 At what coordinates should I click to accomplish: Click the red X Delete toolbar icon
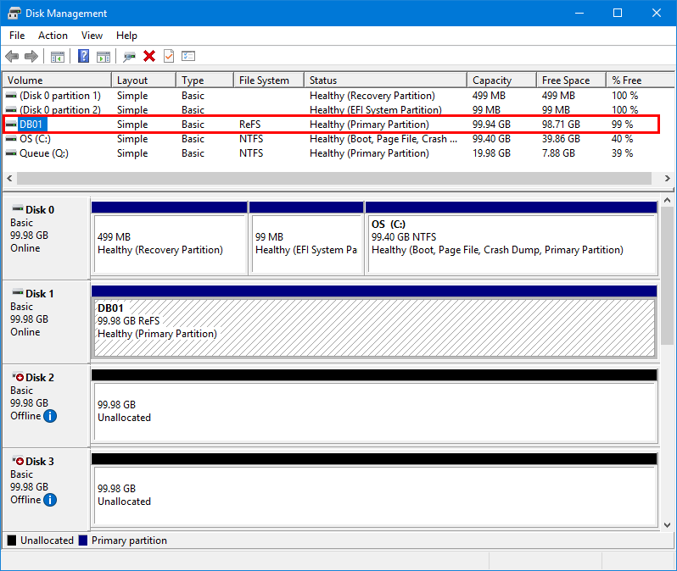(x=149, y=57)
